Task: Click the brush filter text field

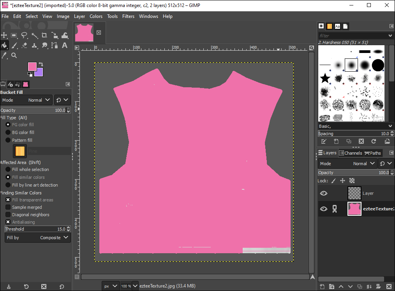Action: [351, 35]
